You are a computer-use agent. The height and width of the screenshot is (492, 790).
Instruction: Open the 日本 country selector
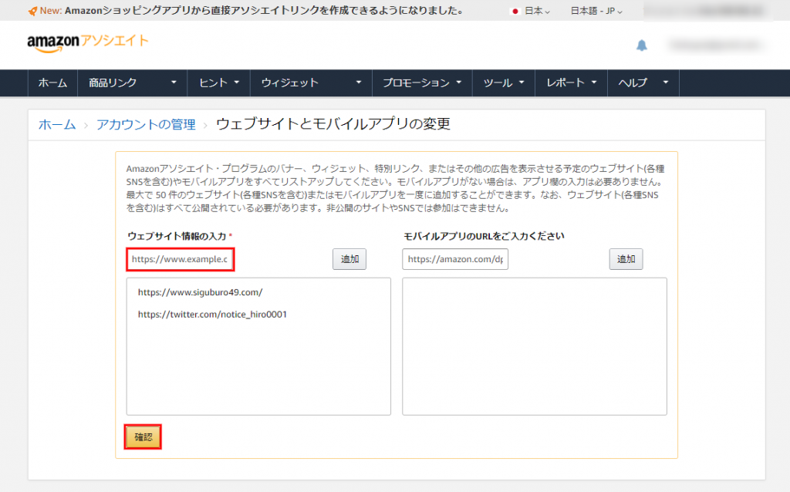point(531,11)
